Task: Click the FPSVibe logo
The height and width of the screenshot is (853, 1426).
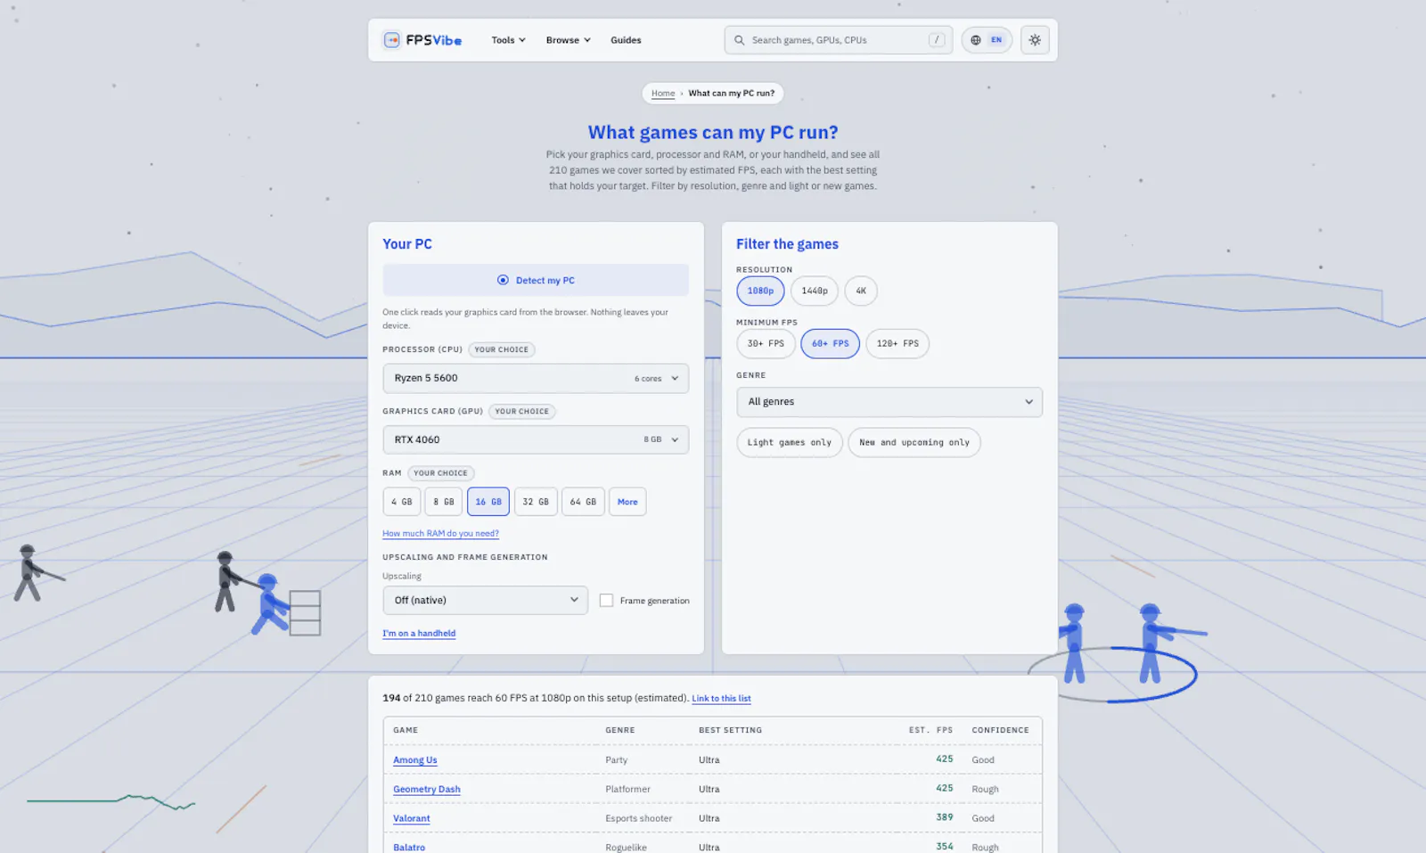Action: coord(422,40)
